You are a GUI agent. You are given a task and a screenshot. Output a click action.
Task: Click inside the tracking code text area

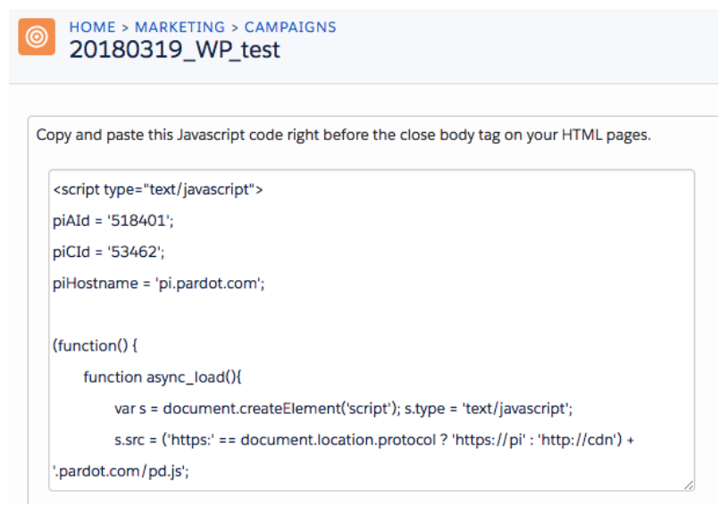click(x=372, y=330)
